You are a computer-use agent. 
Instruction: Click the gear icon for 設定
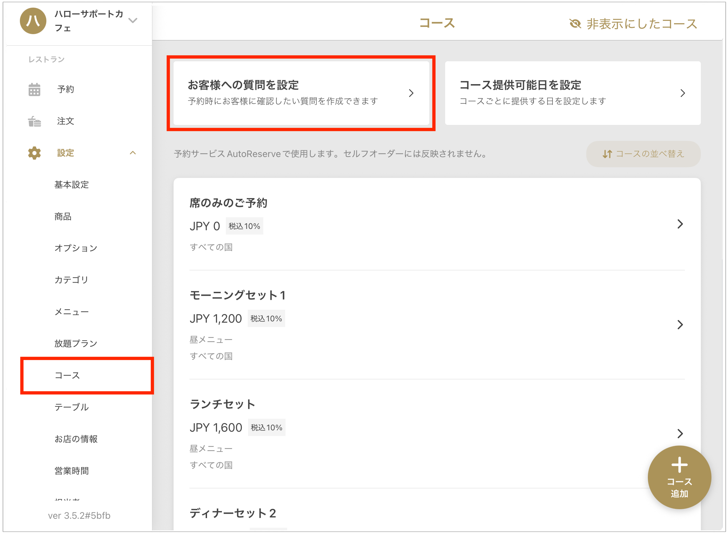(x=34, y=153)
